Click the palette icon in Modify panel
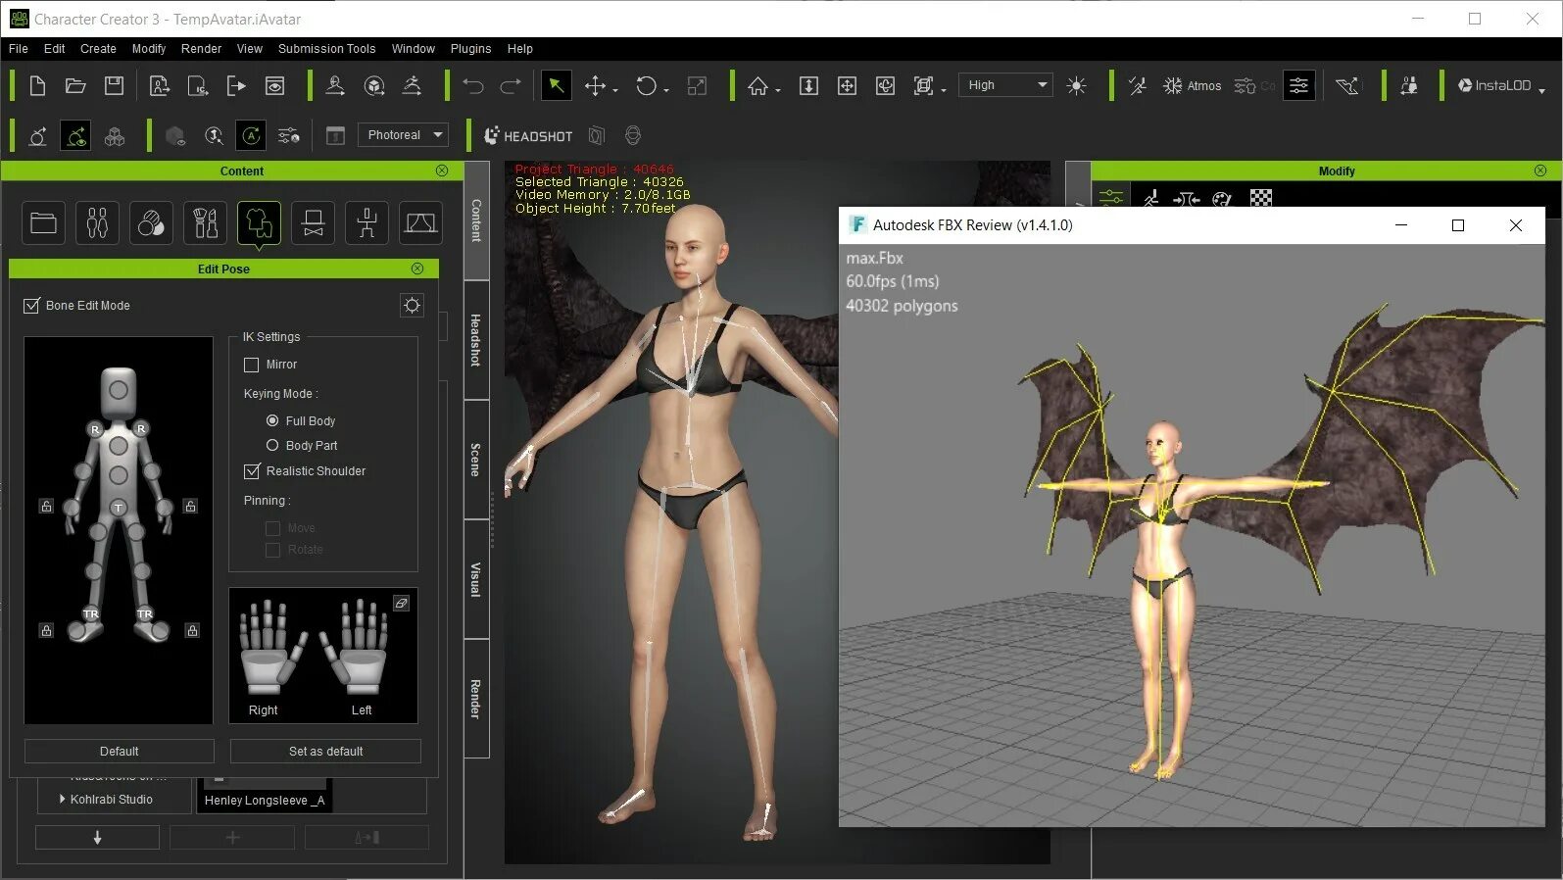The height and width of the screenshot is (880, 1563). point(1222,199)
